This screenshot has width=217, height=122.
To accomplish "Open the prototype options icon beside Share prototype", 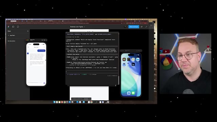I will [142, 27].
